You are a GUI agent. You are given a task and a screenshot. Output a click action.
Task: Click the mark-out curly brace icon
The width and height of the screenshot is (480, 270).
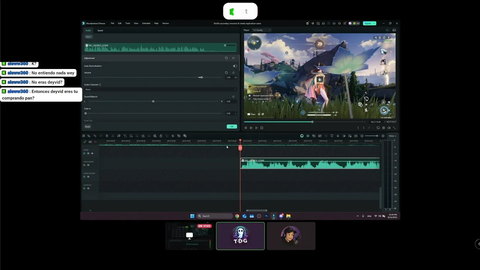coord(364,128)
